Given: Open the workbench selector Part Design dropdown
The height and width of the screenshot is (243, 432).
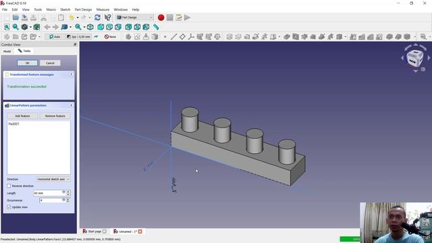Looking at the screenshot, I should [135, 18].
